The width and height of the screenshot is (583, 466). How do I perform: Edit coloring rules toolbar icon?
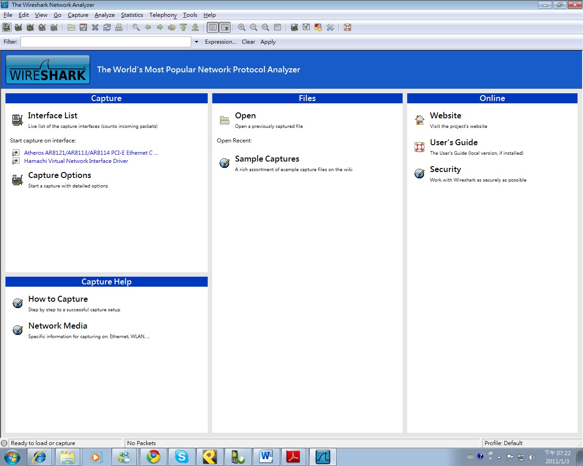pyautogui.click(x=318, y=27)
